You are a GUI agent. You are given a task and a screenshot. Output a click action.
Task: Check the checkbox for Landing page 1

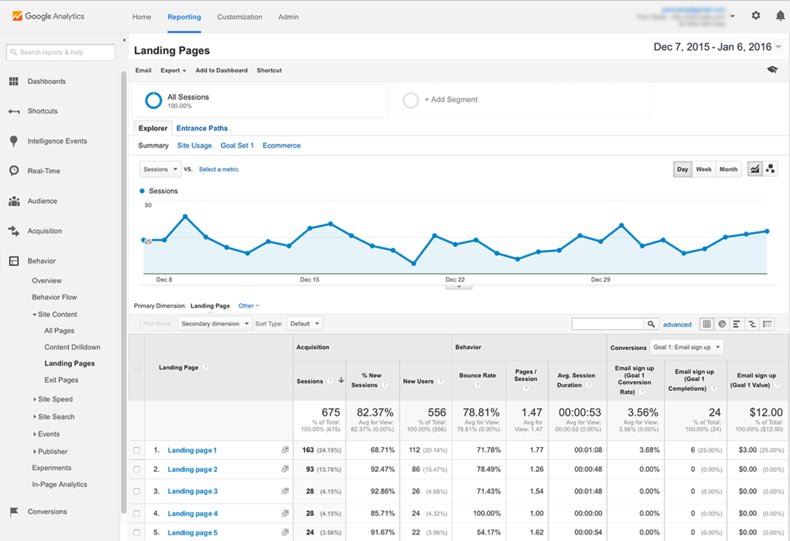[x=136, y=450]
